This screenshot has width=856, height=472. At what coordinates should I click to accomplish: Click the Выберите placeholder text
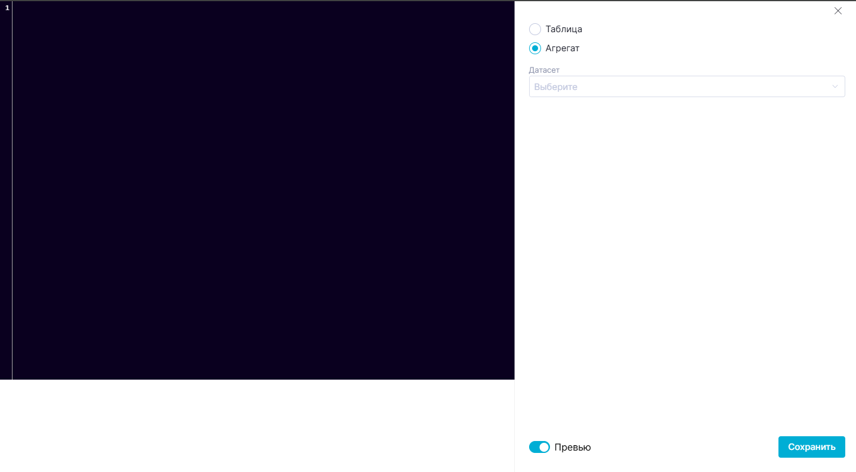tap(555, 87)
